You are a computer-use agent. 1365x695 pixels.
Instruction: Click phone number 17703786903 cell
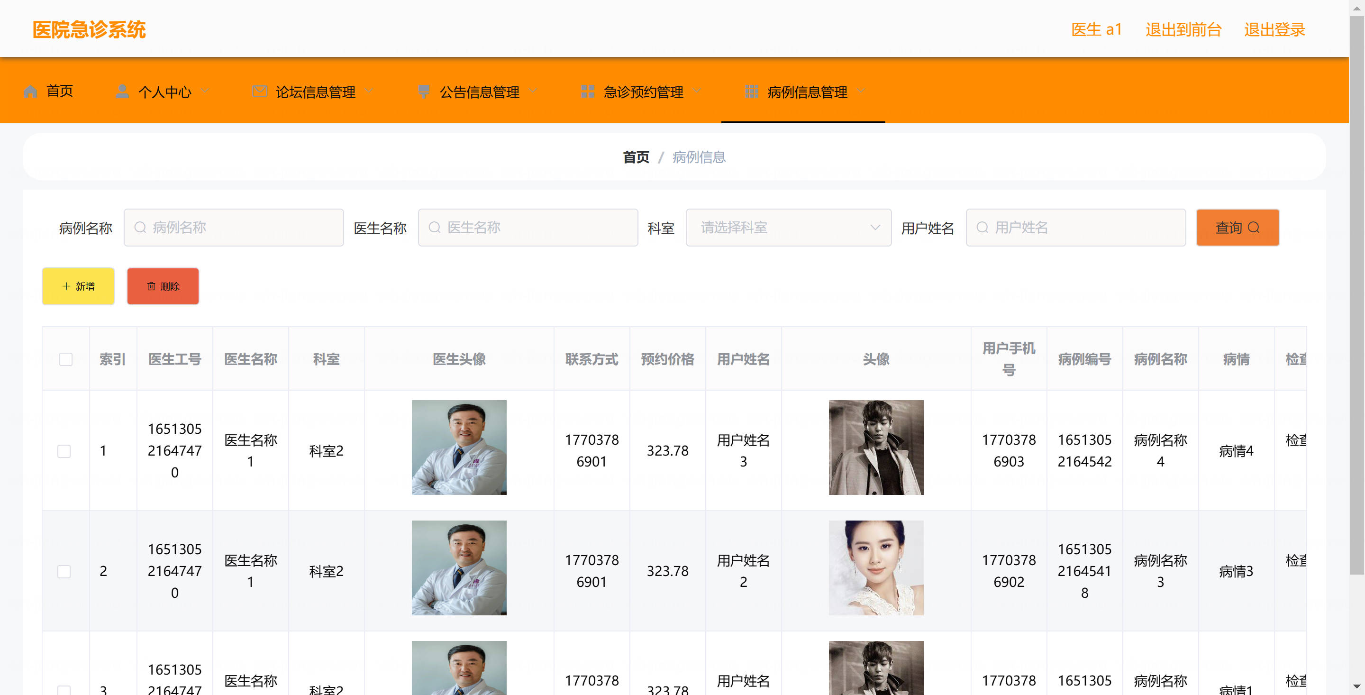click(1009, 450)
